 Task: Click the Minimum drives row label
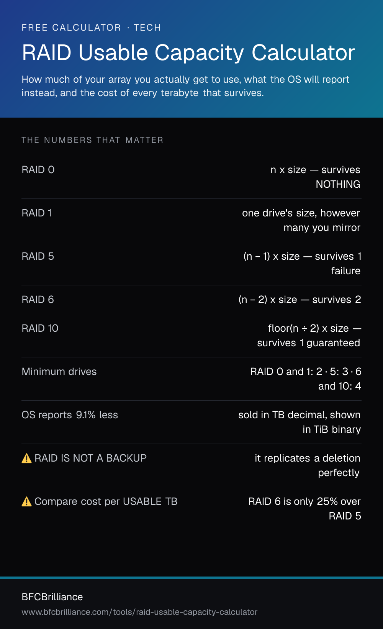click(59, 372)
